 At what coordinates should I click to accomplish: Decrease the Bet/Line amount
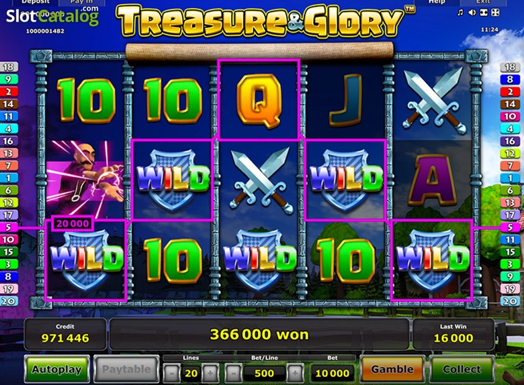click(234, 373)
